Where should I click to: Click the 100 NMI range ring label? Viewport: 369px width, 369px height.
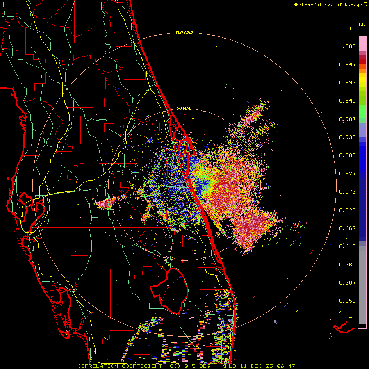(184, 32)
